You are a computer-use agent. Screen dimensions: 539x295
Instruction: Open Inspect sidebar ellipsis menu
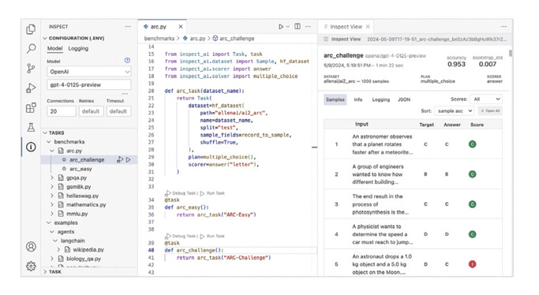(128, 27)
